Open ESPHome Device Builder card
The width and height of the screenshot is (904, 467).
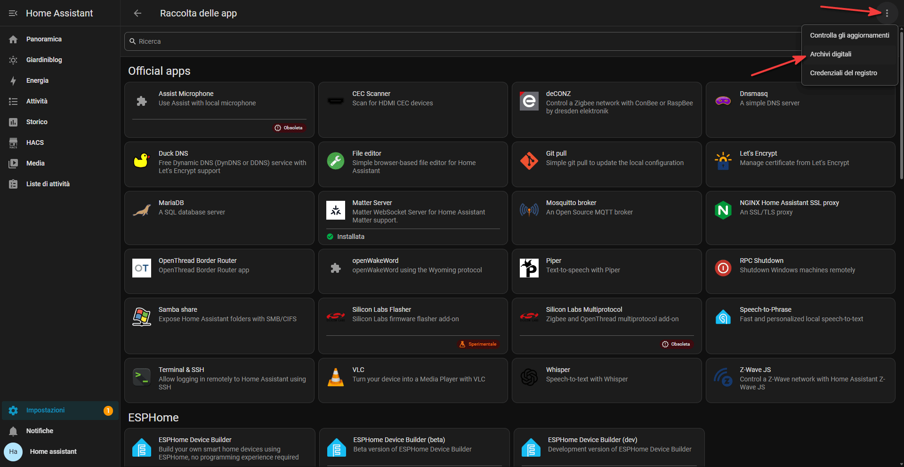coord(220,448)
